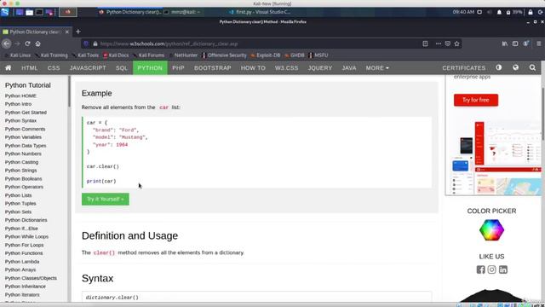Viewport: 545px width, 307px height.
Task: Select the PYTHON navigation tab
Action: (x=150, y=68)
